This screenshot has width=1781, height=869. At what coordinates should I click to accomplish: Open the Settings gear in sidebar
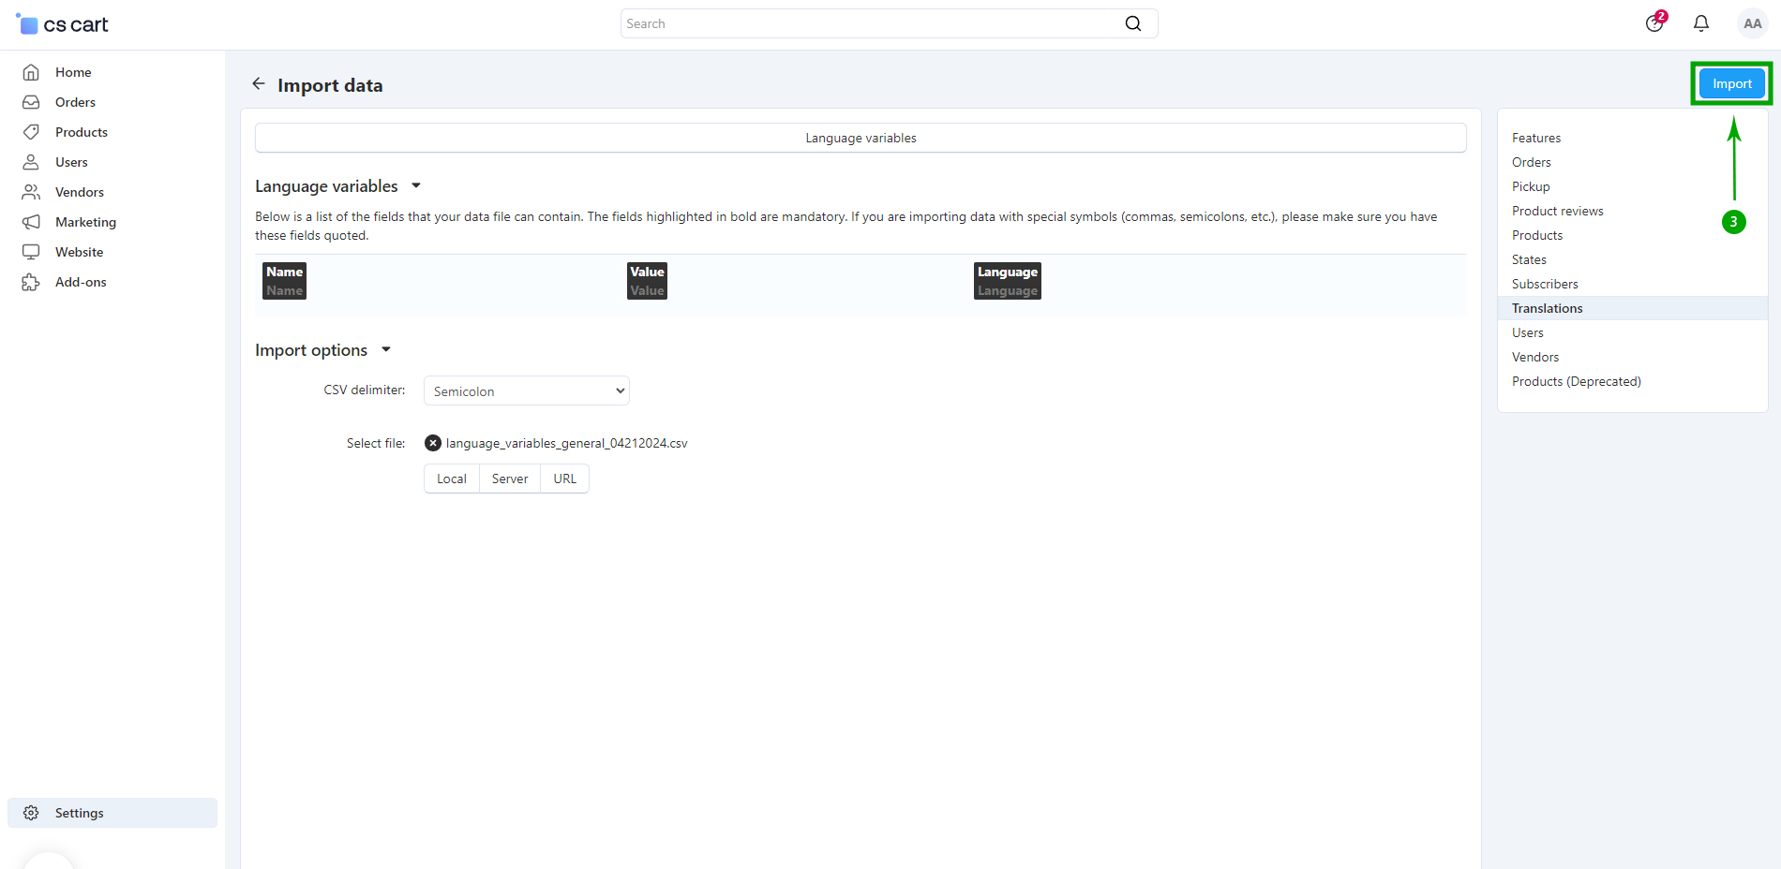(31, 813)
